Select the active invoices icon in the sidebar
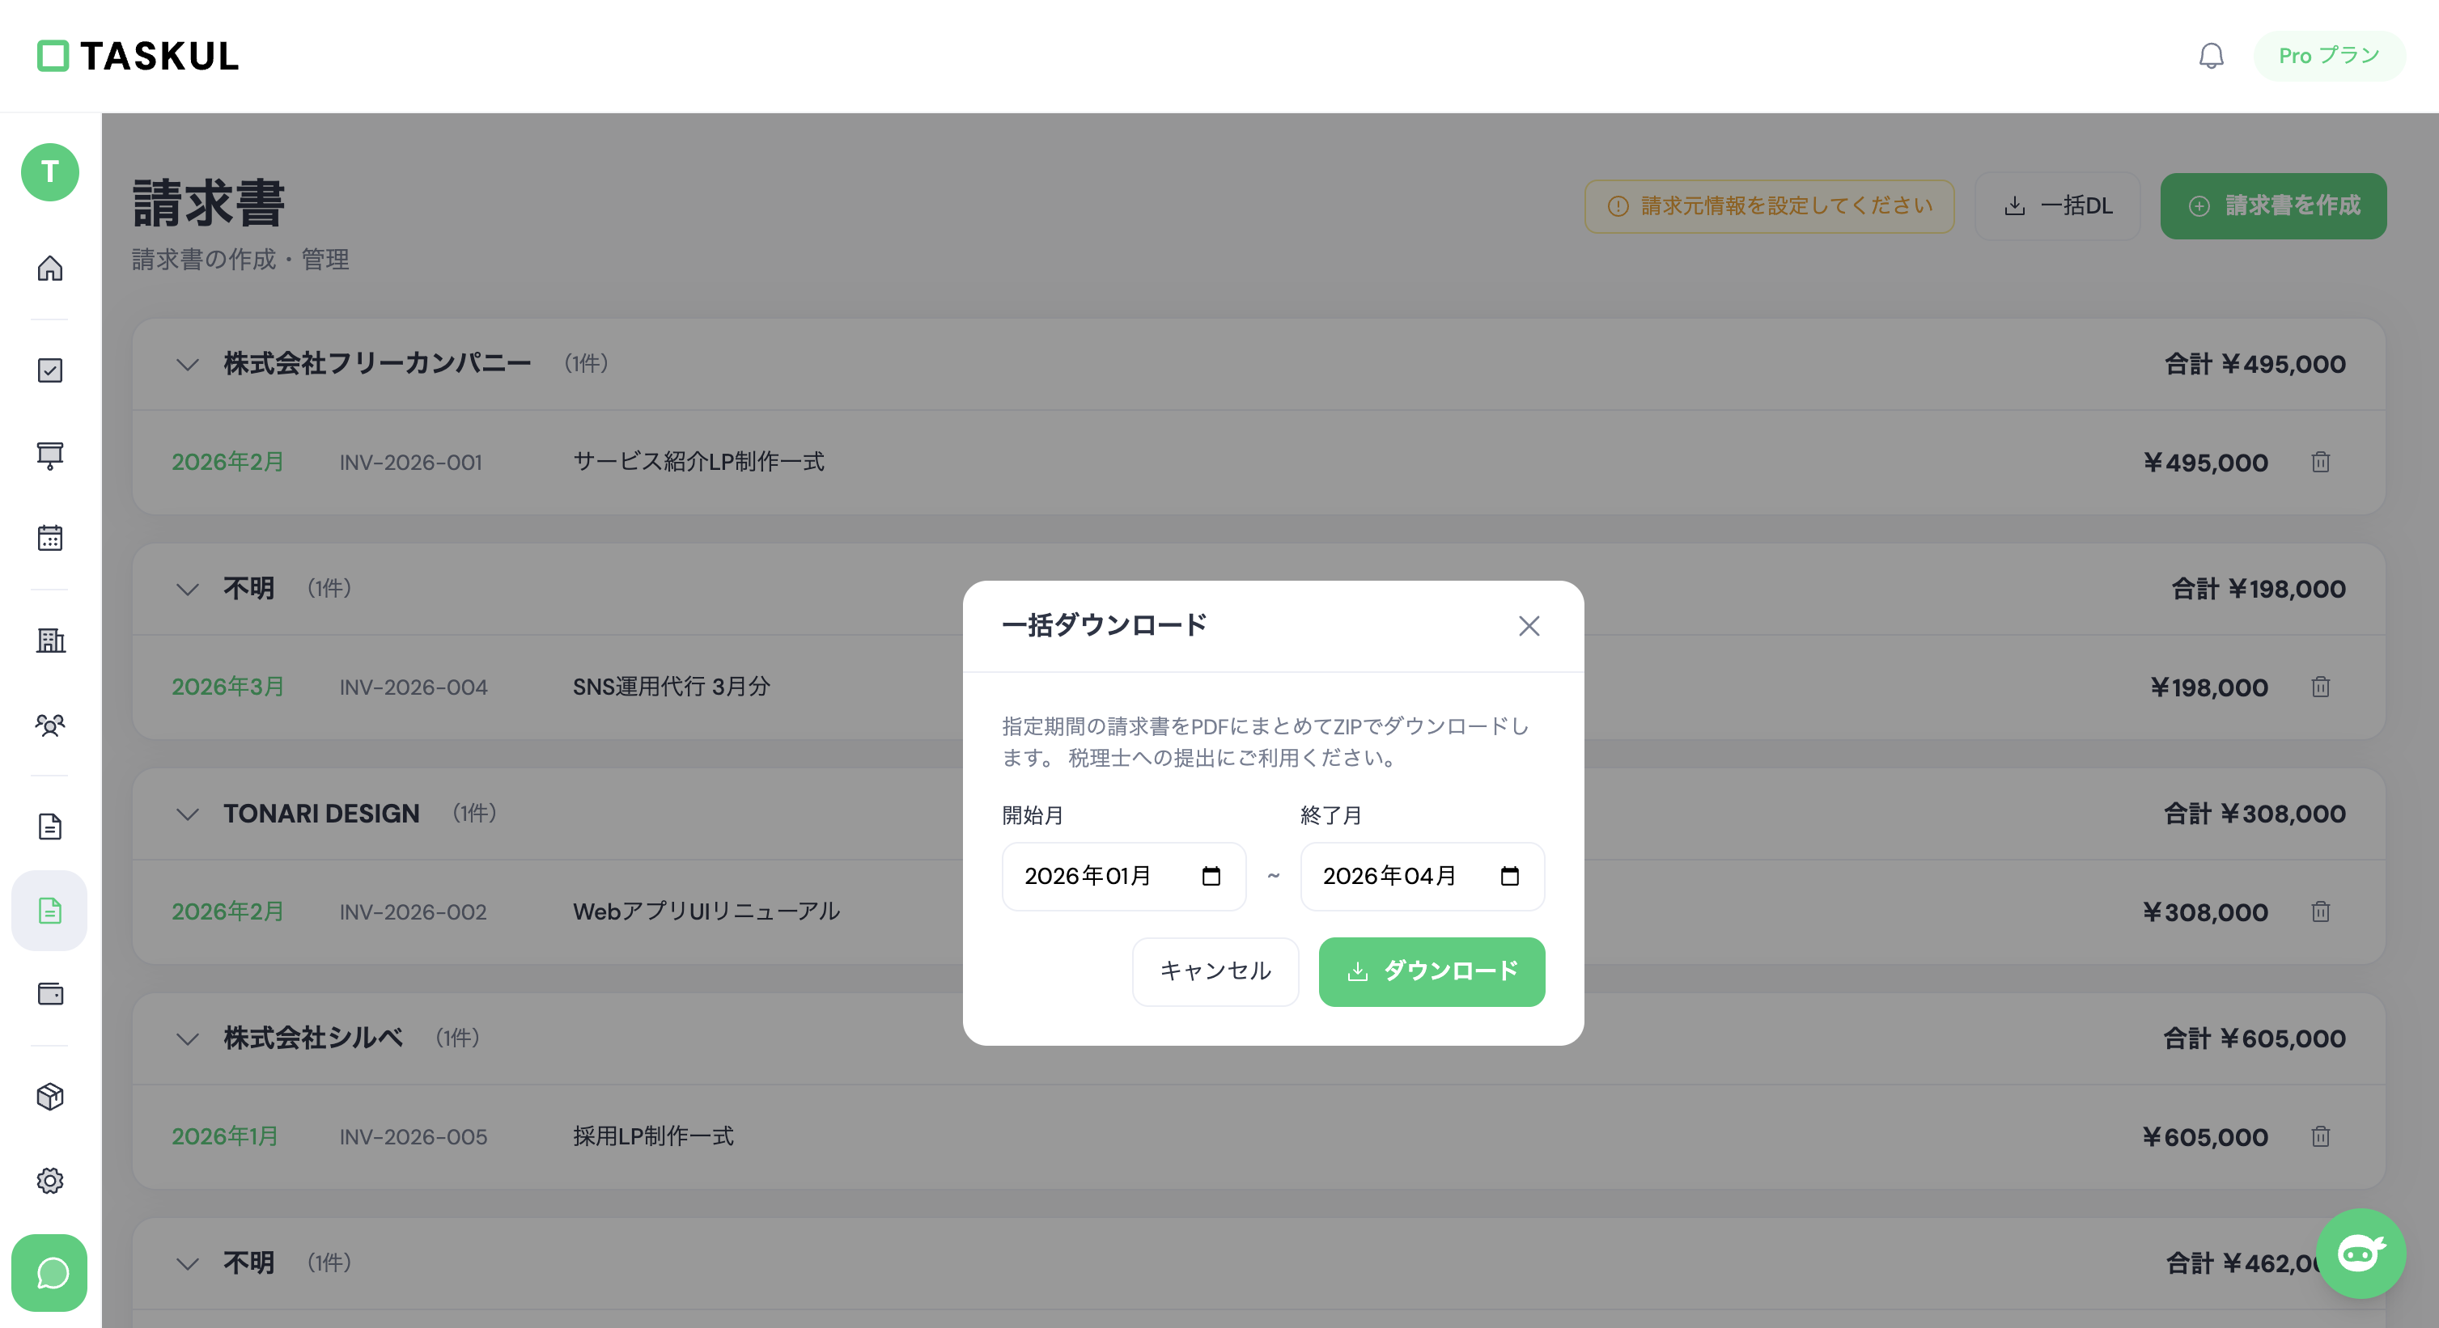Screen dimensions: 2439x1328 click(x=50, y=911)
